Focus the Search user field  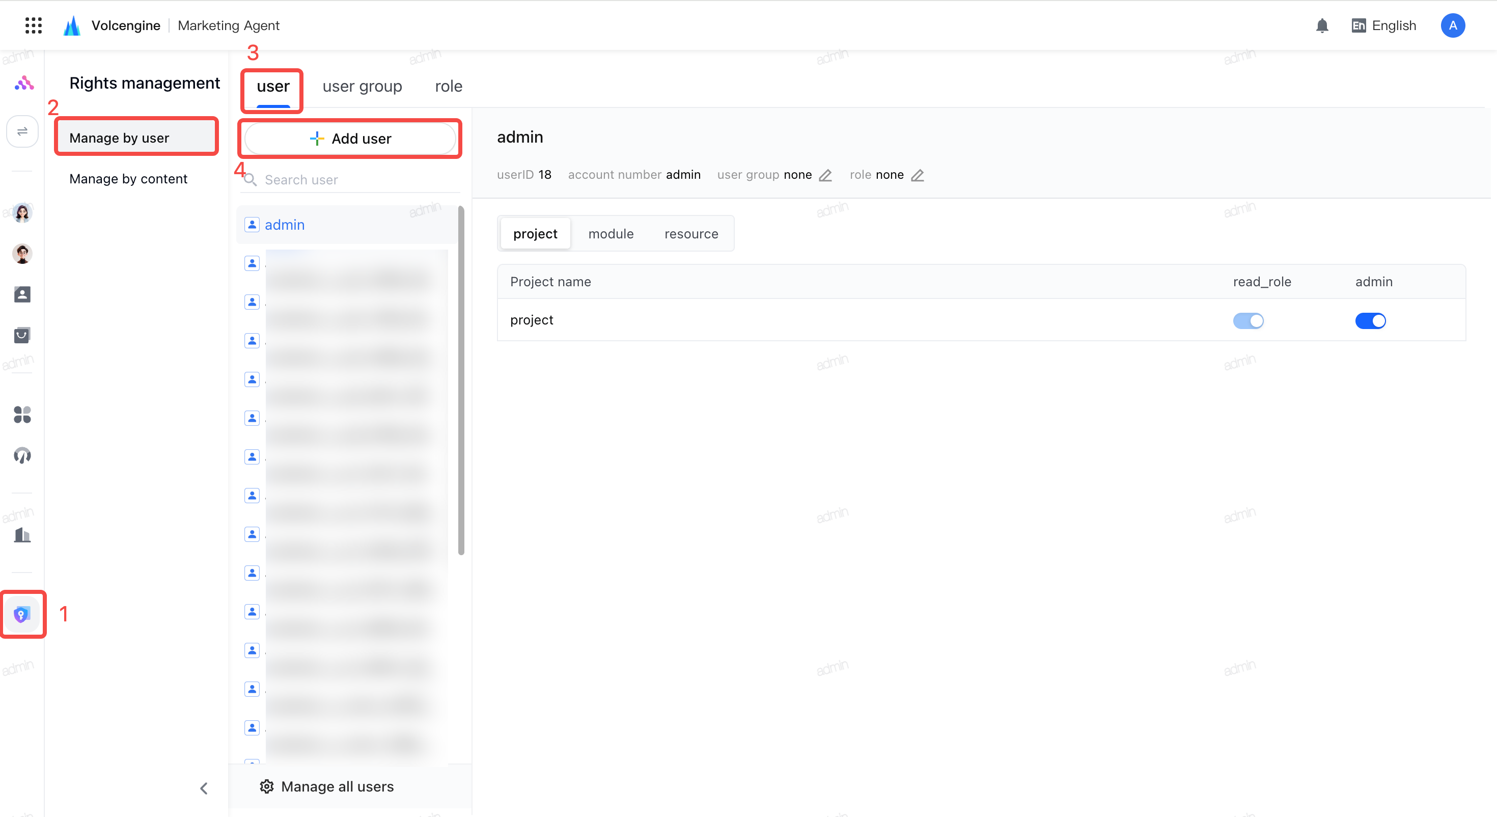pos(350,180)
